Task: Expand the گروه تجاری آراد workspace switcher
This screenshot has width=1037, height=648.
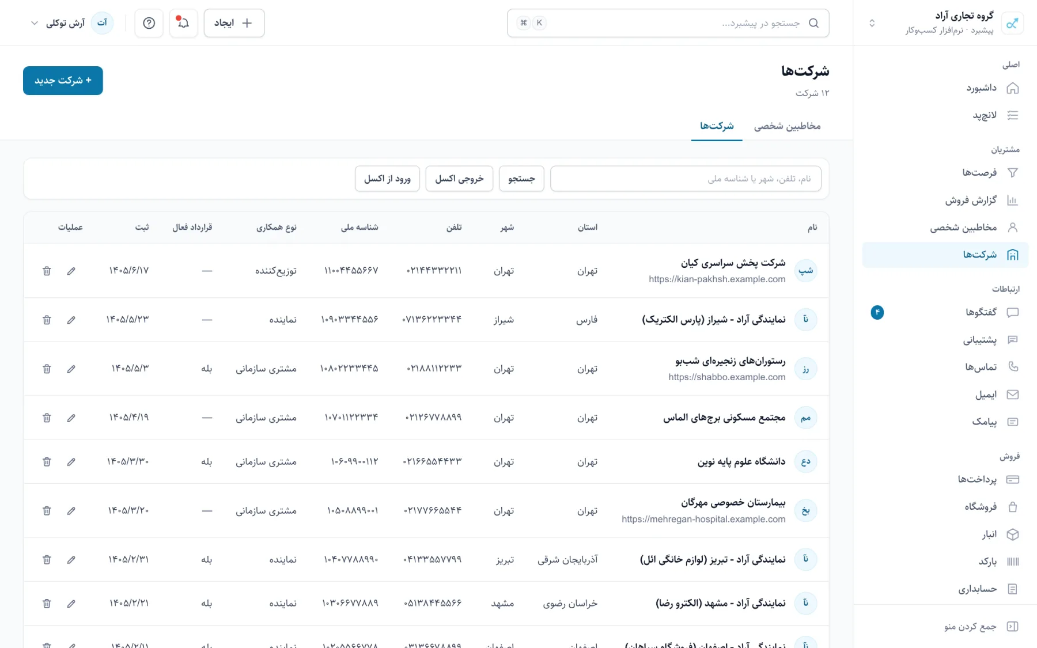Action: [x=872, y=23]
